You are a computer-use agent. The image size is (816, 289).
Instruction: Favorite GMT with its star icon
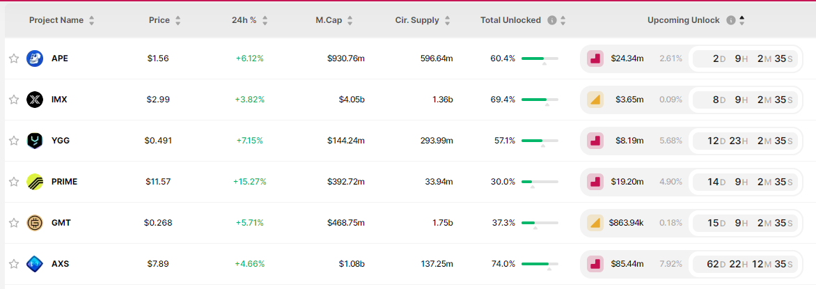pos(14,223)
